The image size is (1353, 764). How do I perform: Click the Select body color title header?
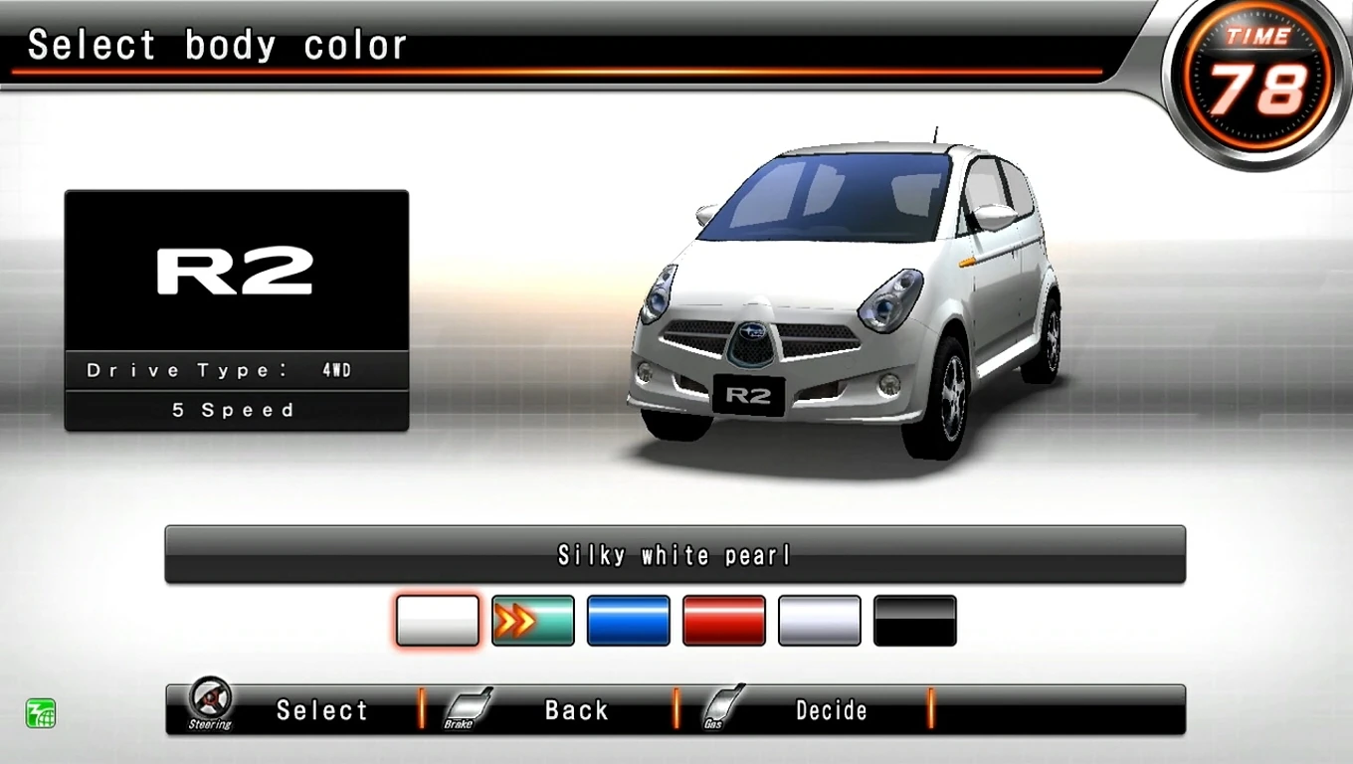pyautogui.click(x=217, y=43)
